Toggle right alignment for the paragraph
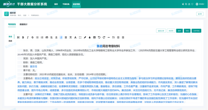The image size is (208, 110). click(x=61, y=37)
